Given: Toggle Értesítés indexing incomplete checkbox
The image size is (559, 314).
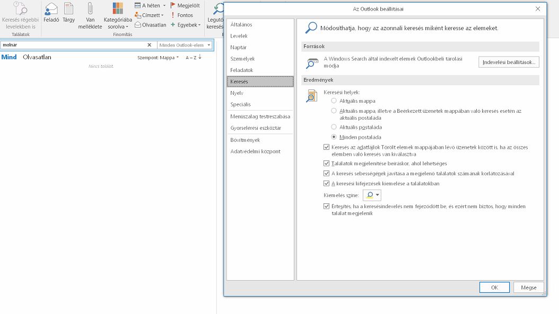Looking at the screenshot, I should click(326, 206).
